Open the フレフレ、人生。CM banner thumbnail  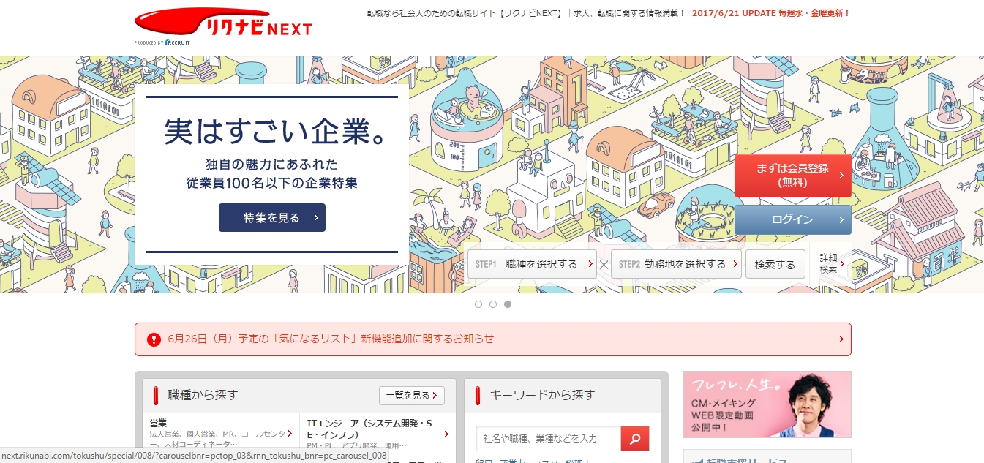(767, 404)
